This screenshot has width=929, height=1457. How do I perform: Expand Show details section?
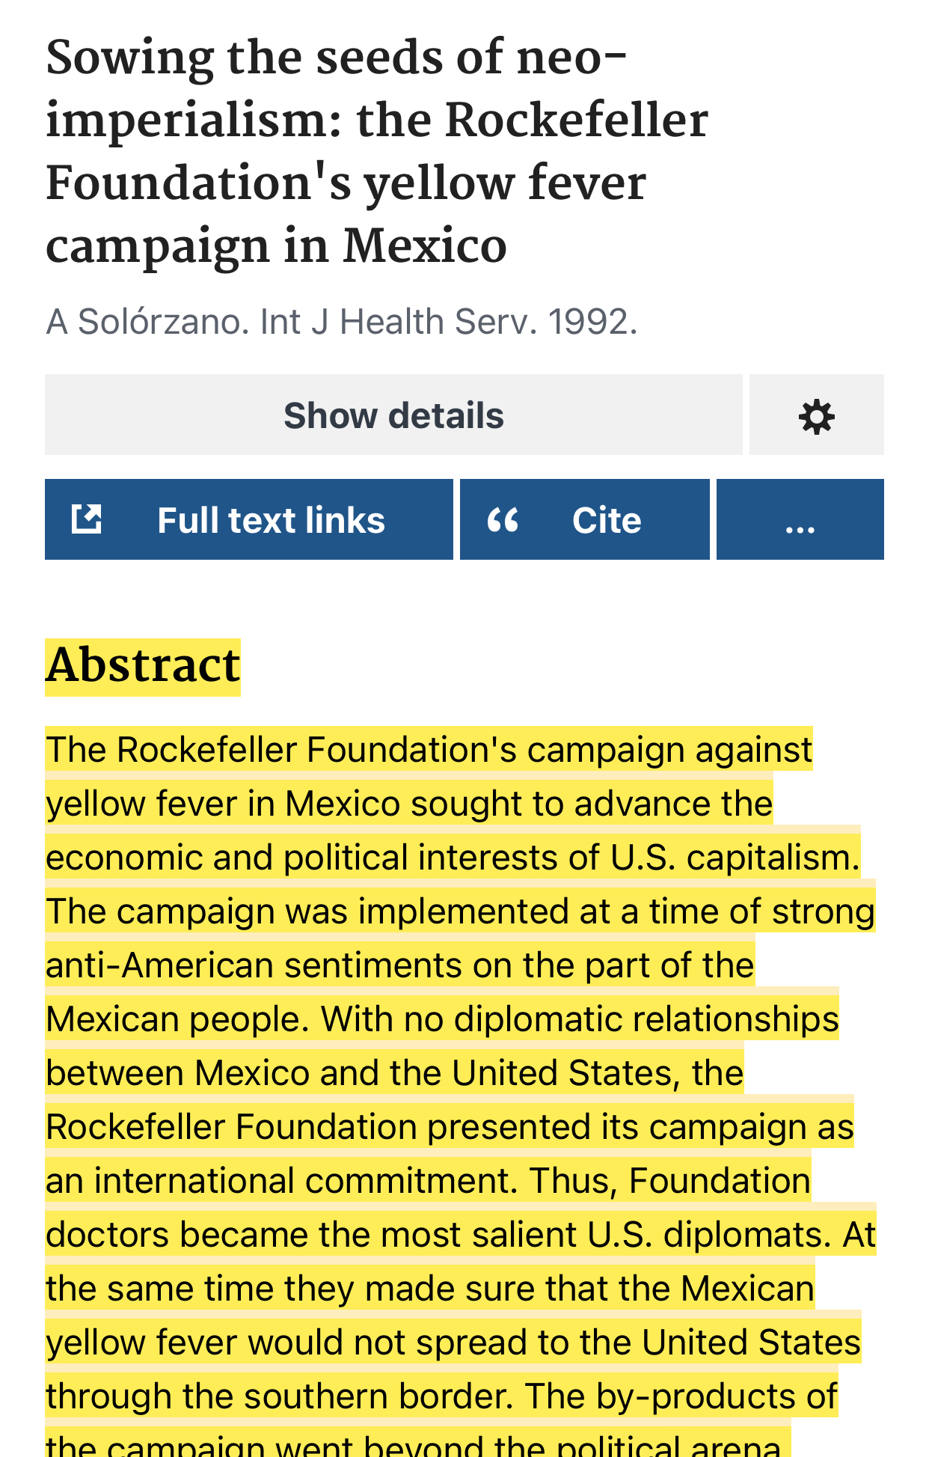(393, 415)
